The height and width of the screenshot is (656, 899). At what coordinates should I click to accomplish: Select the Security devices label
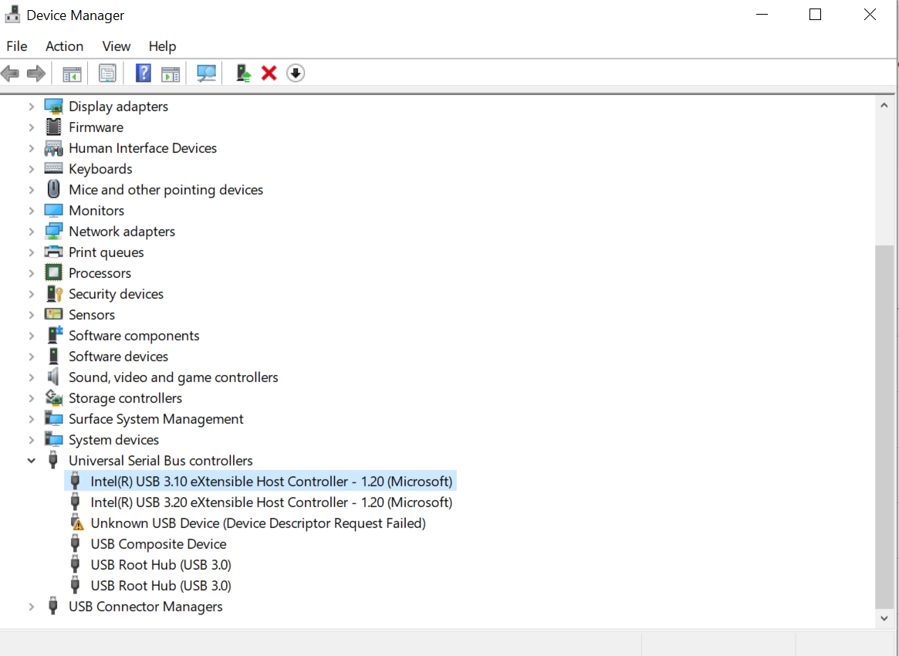pyautogui.click(x=116, y=293)
